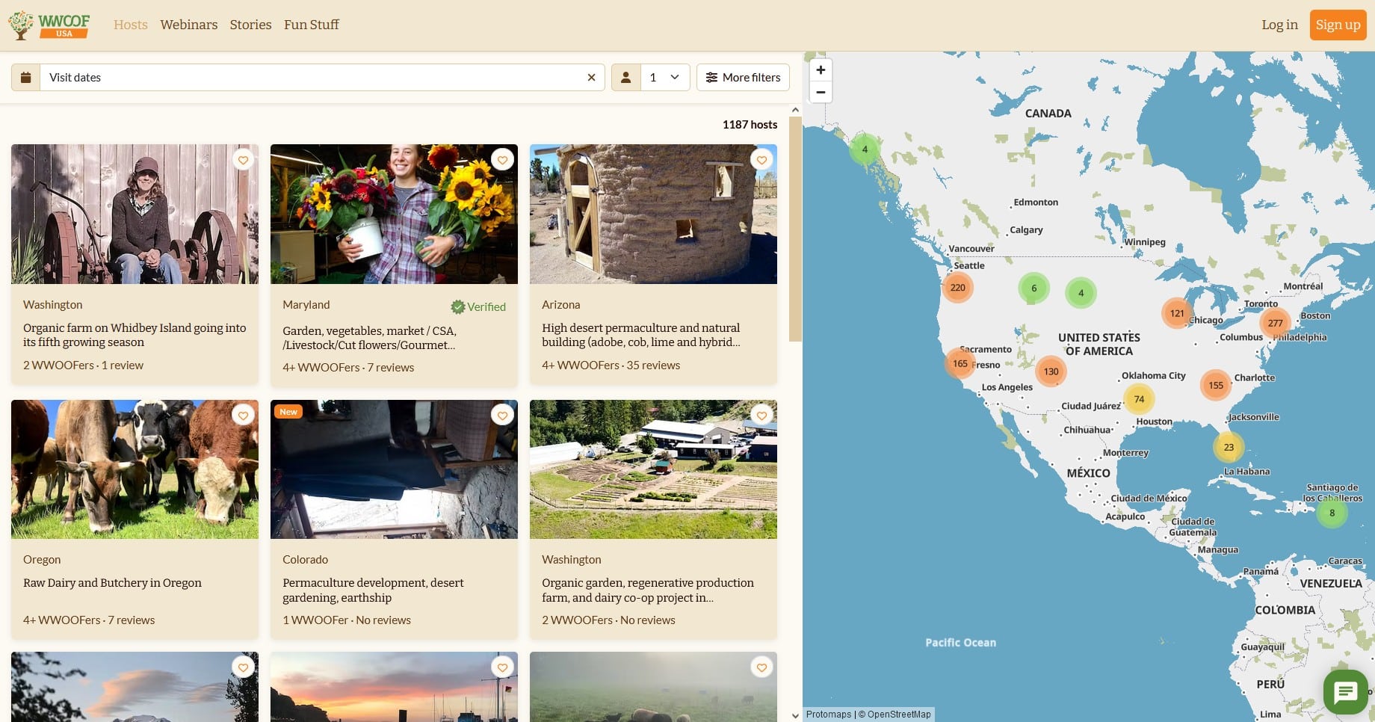Click the 220 hosts cluster near Seattle
The image size is (1375, 722).
(x=957, y=288)
